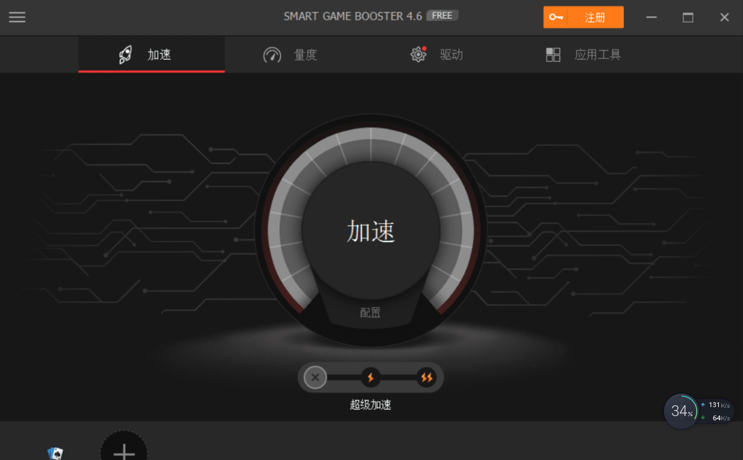Select the double lightning super boost level
The image size is (743, 460).
pyautogui.click(x=426, y=378)
